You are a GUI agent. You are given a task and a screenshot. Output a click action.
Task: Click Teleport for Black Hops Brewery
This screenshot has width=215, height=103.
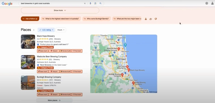click(54, 51)
